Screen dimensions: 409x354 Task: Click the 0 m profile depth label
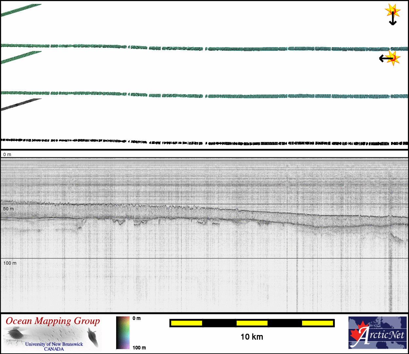point(7,154)
